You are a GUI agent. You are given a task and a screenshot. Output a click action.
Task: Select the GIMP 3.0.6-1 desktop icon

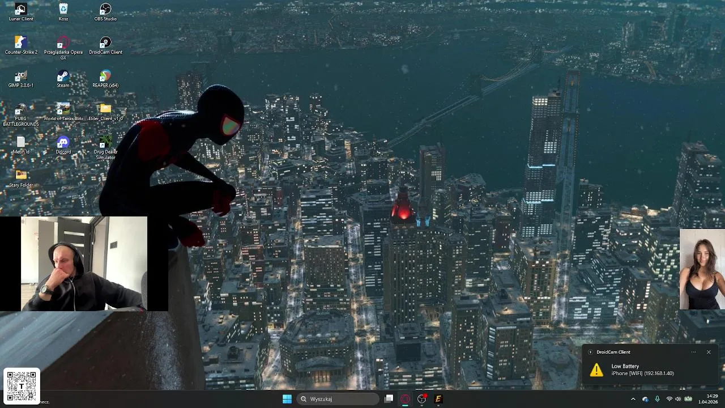click(x=21, y=79)
